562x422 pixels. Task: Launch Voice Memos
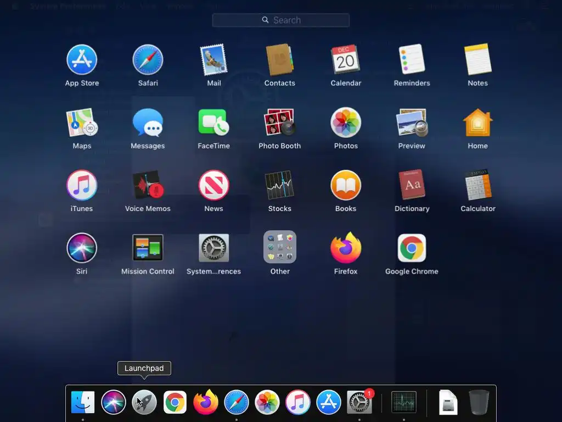[x=148, y=185]
